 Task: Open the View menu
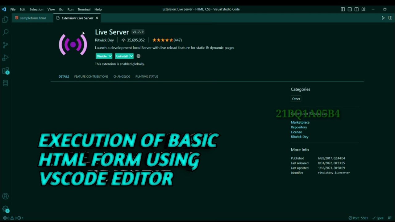tap(51, 9)
